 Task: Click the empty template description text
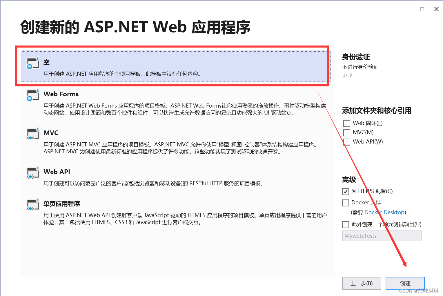point(122,74)
